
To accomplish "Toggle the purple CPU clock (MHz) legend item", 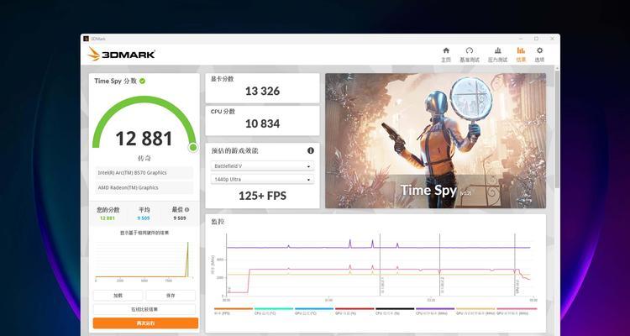I will tap(435, 311).
